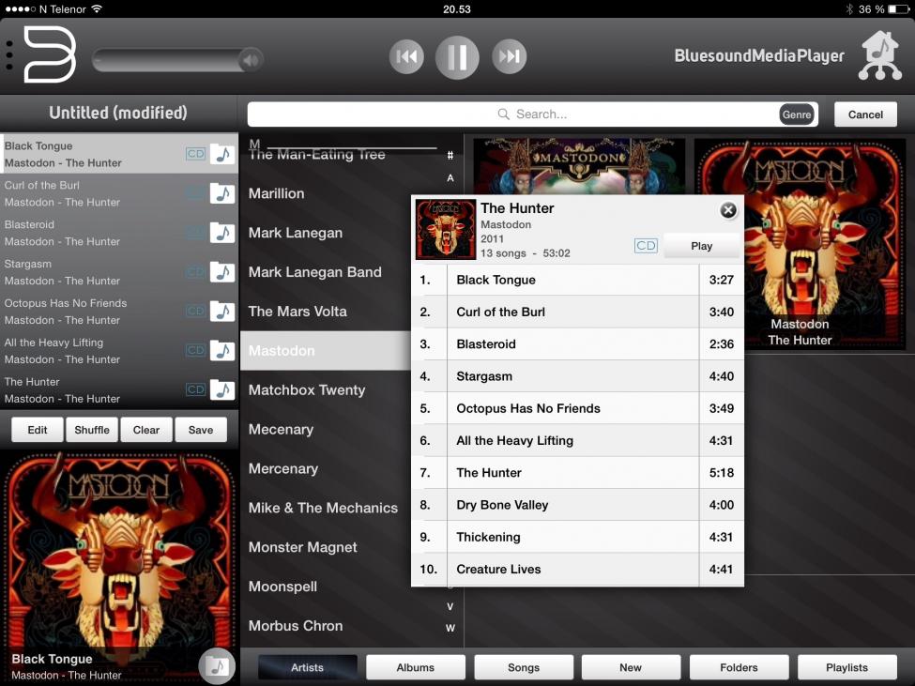The height and width of the screenshot is (686, 915).
Task: Open album thumbnail in The Hunter popup header
Action: (x=445, y=229)
